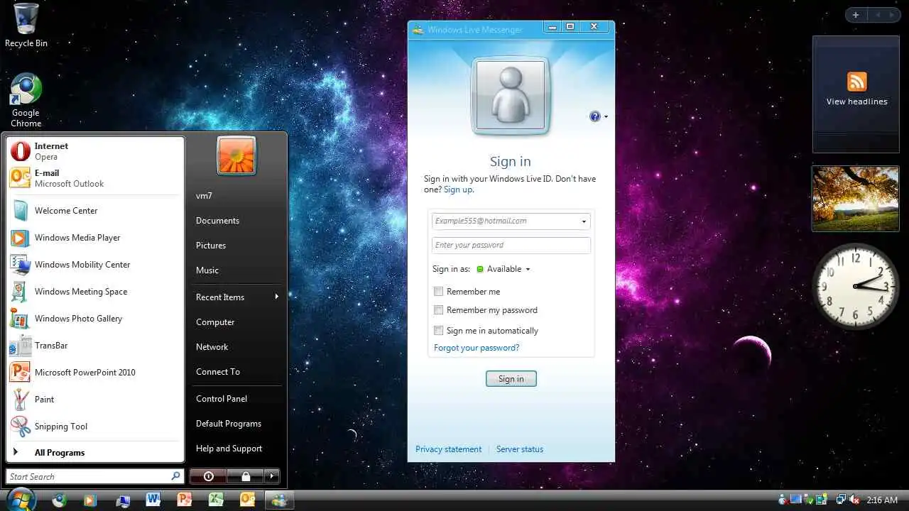Screen dimensions: 909x511
Task: Launch Windows Media Player from Start menu
Action: (x=94, y=238)
